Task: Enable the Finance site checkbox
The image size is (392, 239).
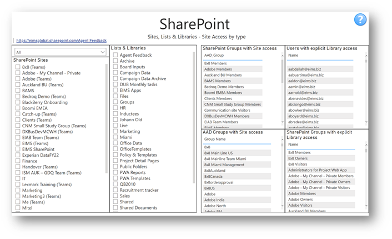Action: pos(18,161)
